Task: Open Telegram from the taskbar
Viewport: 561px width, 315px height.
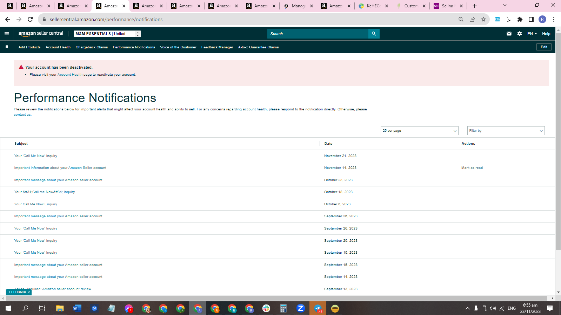Action: click(318, 308)
